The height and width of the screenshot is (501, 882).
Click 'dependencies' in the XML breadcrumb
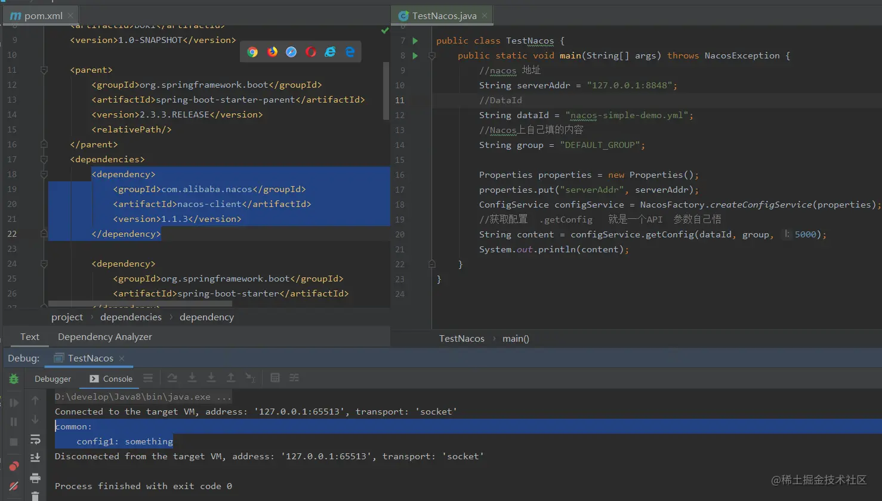(131, 317)
